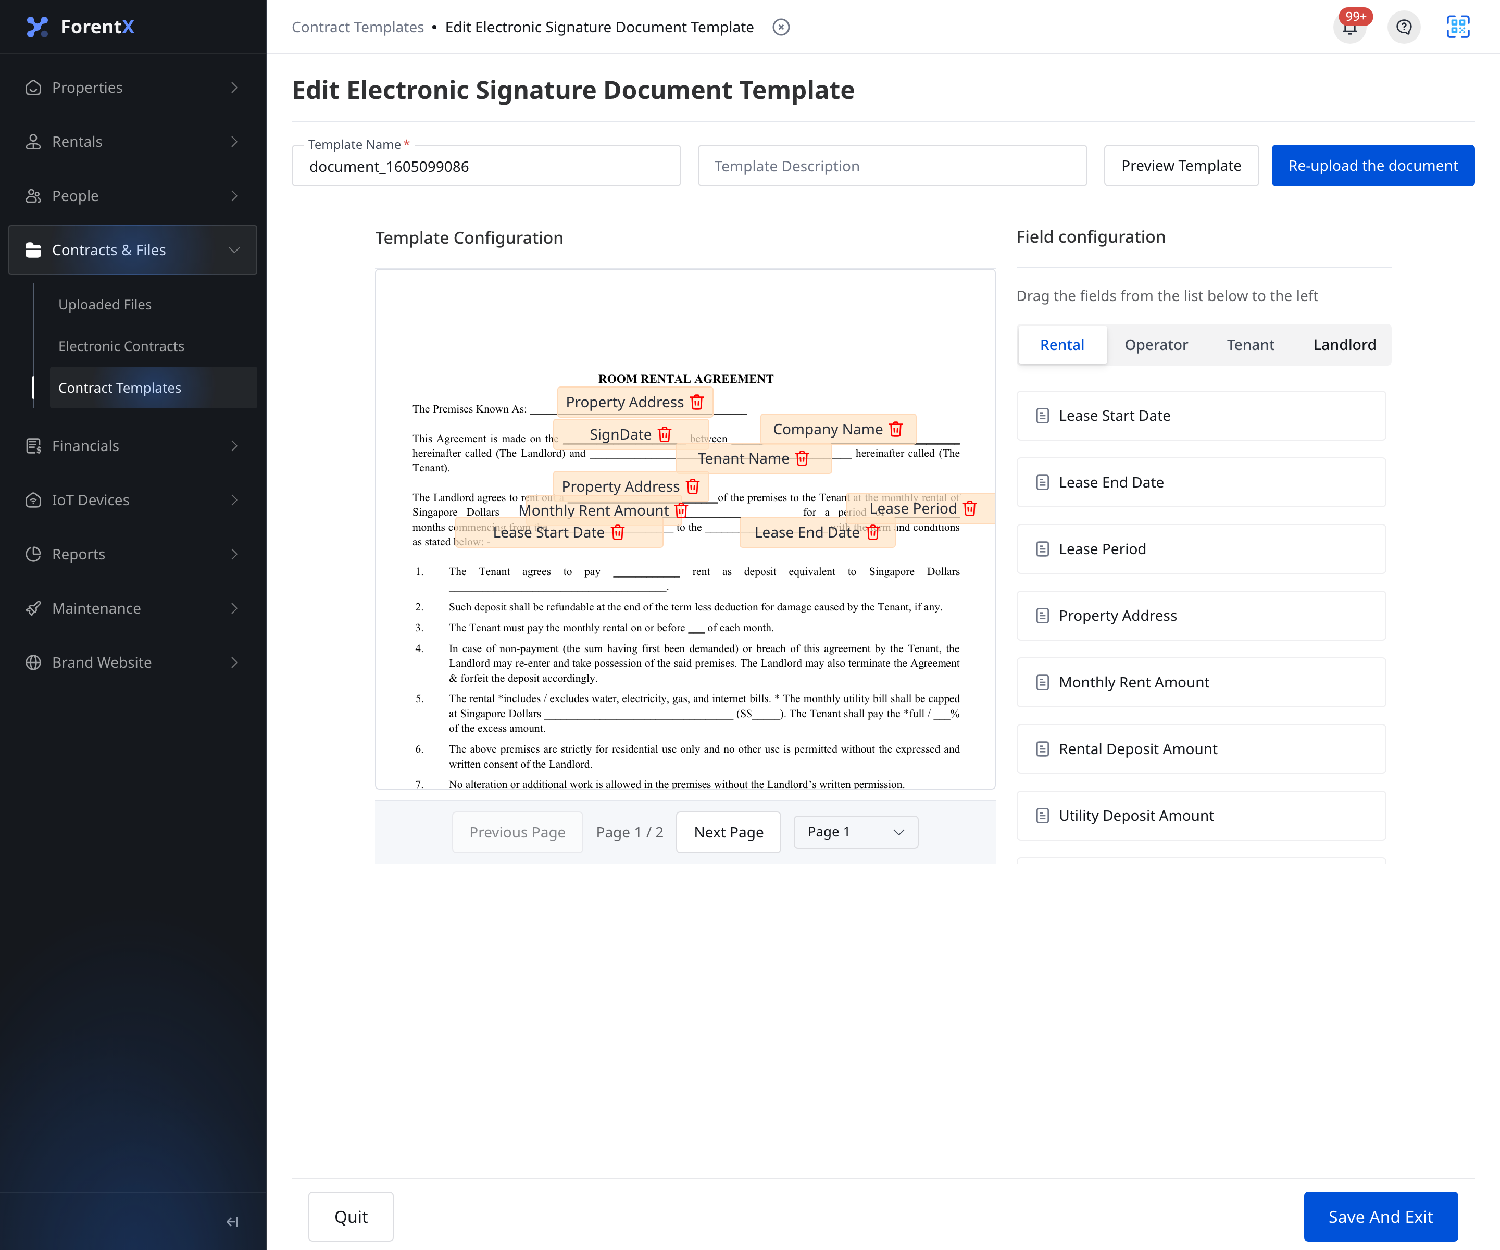Click the Preview Template button

(1181, 166)
